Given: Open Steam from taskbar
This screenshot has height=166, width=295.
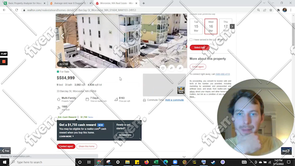Looking at the screenshot, I should tap(213, 162).
